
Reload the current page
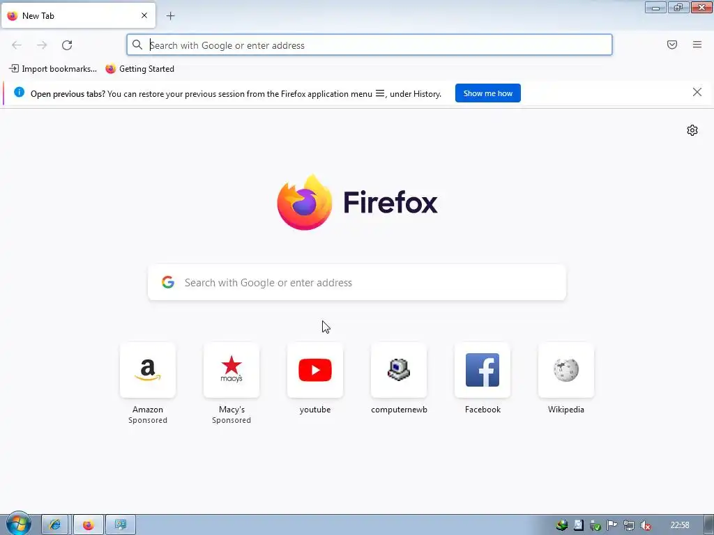point(67,45)
